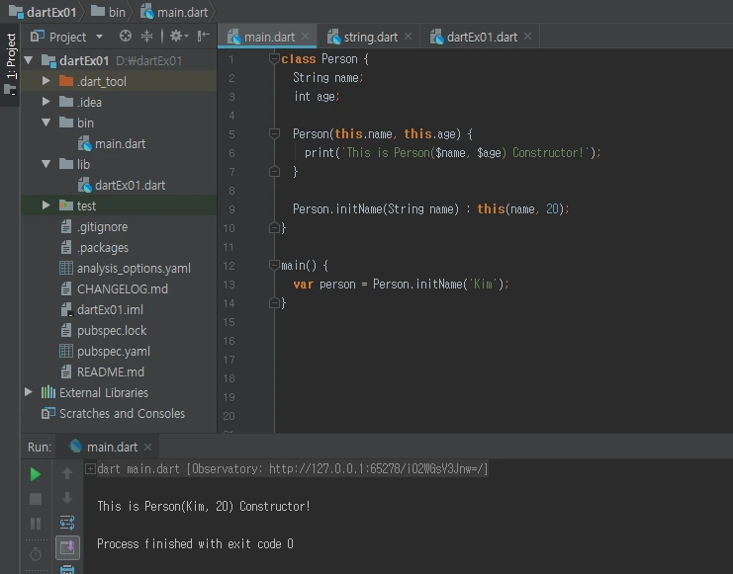Screen dimensions: 733x574
Task: Click the timer icon in Run toolbar
Action: click(x=36, y=554)
